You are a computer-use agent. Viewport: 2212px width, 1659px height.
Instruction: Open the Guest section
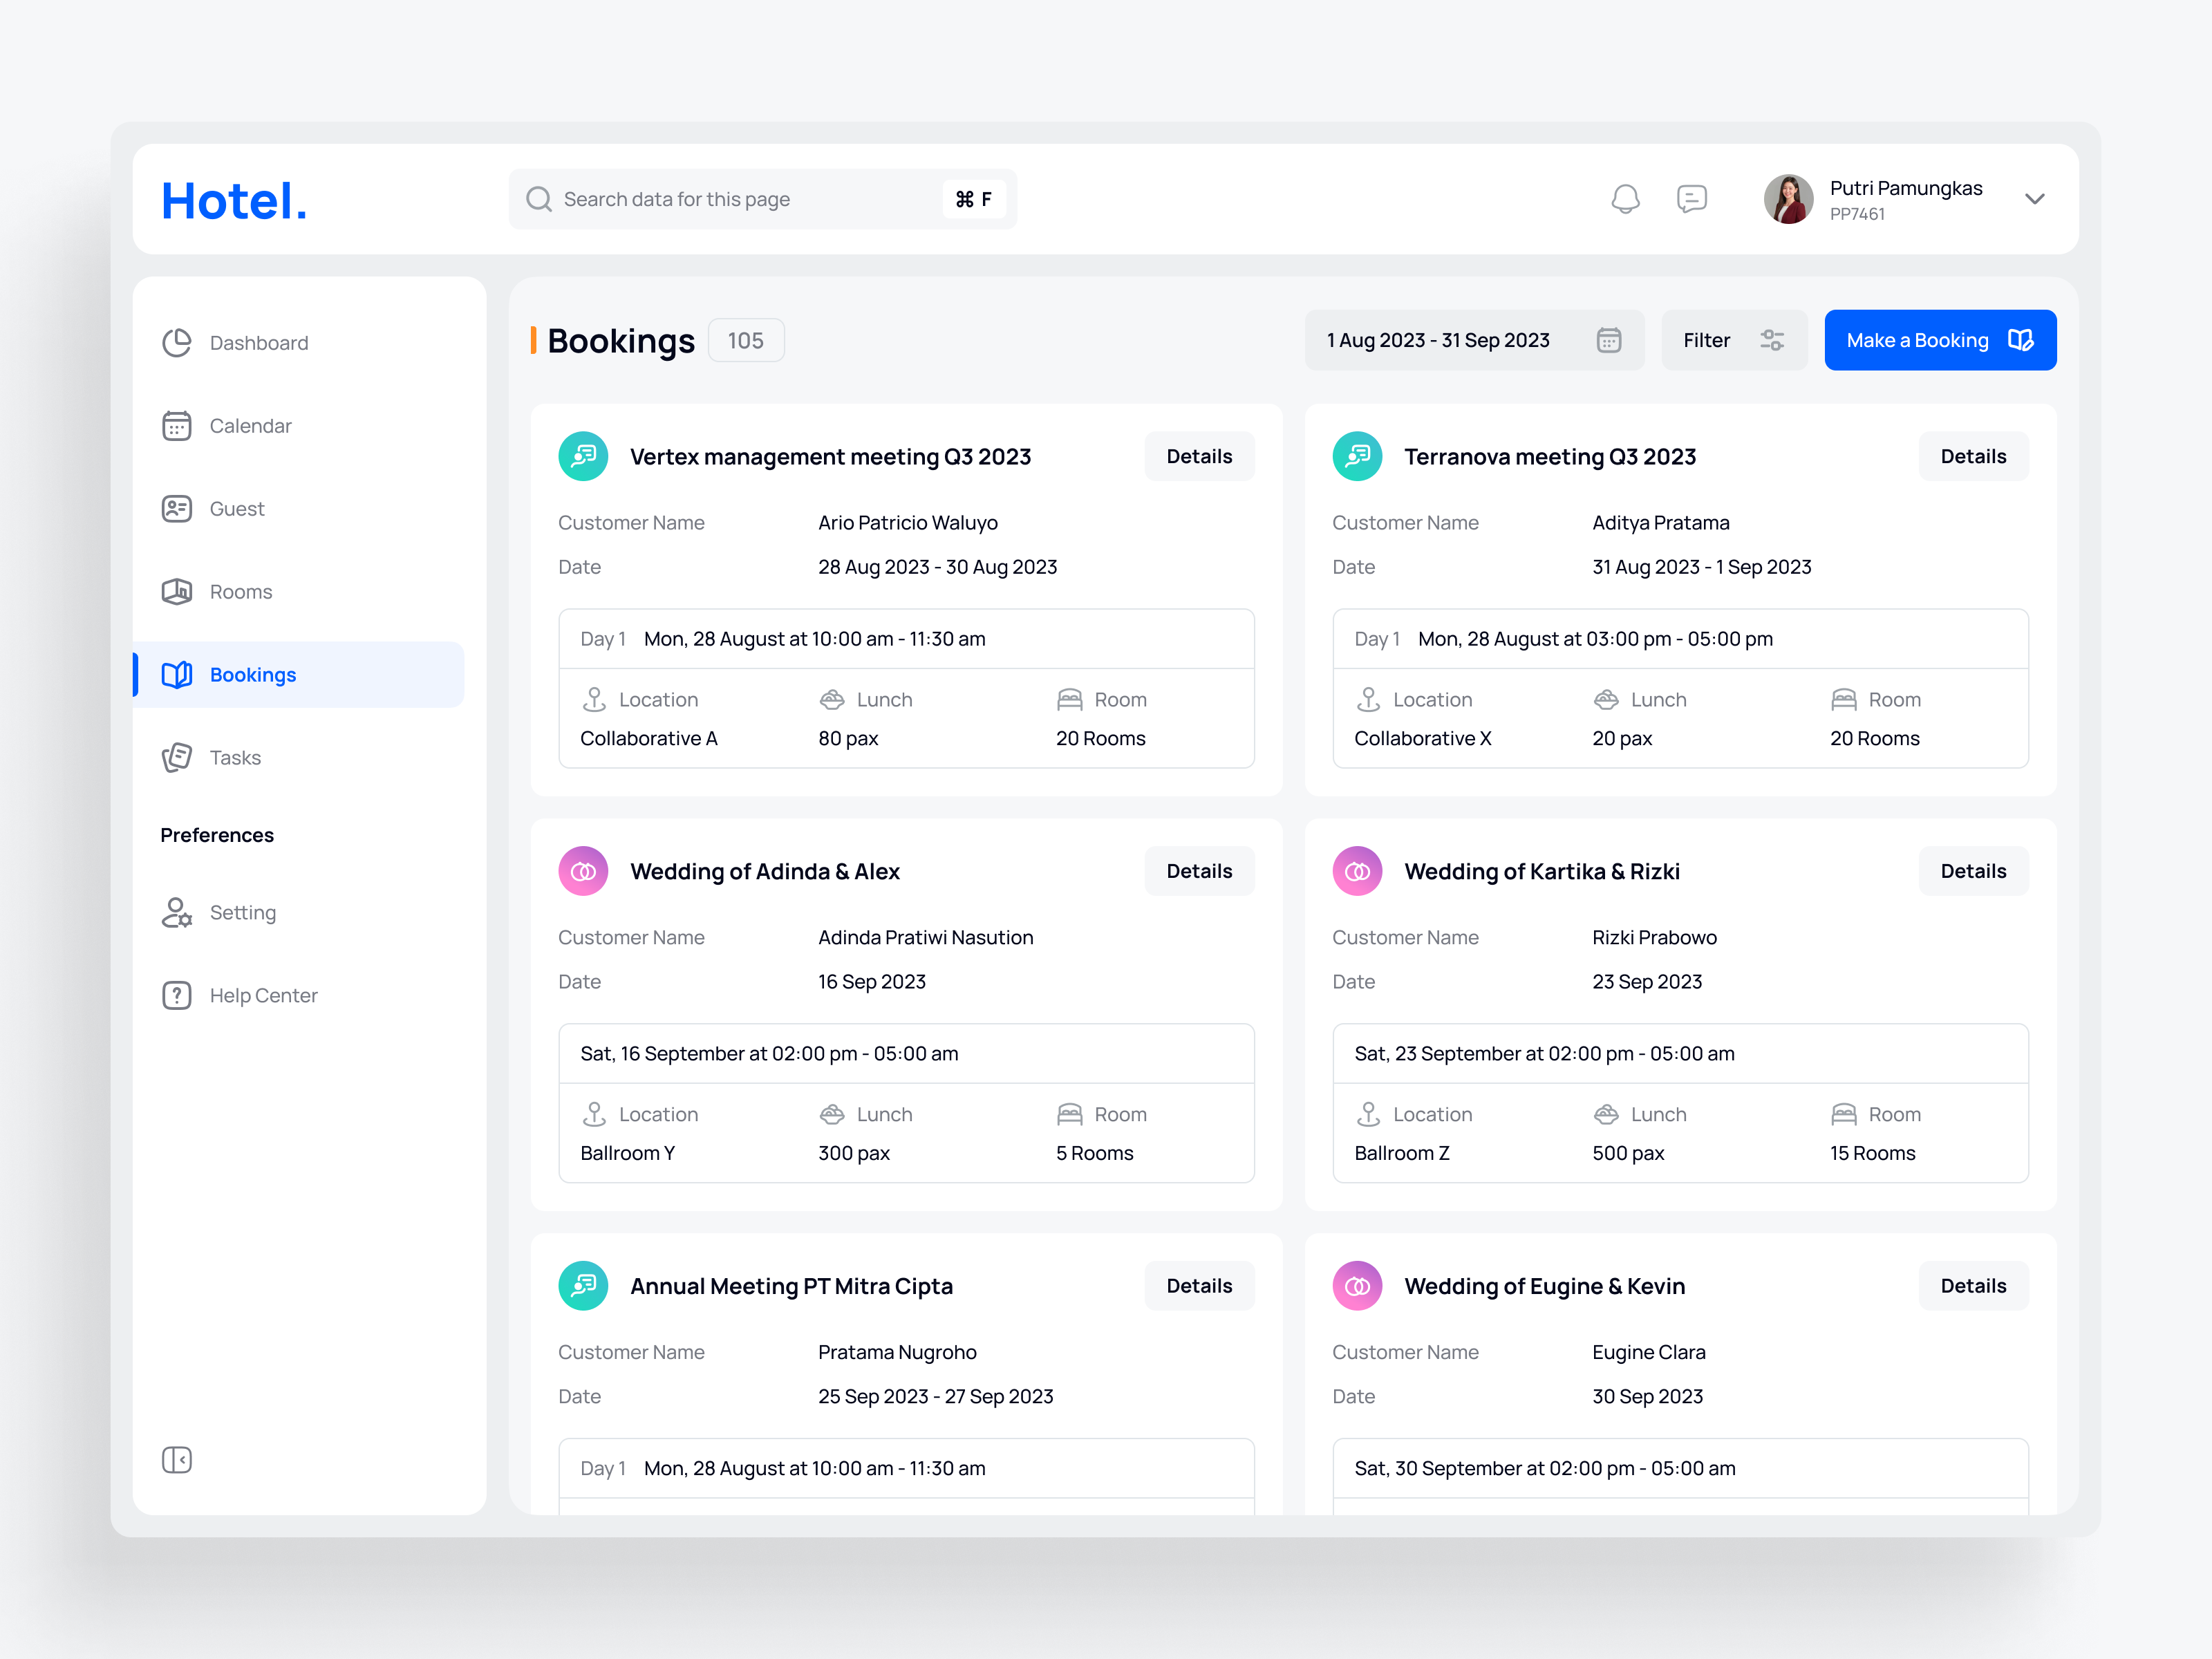tap(237, 508)
